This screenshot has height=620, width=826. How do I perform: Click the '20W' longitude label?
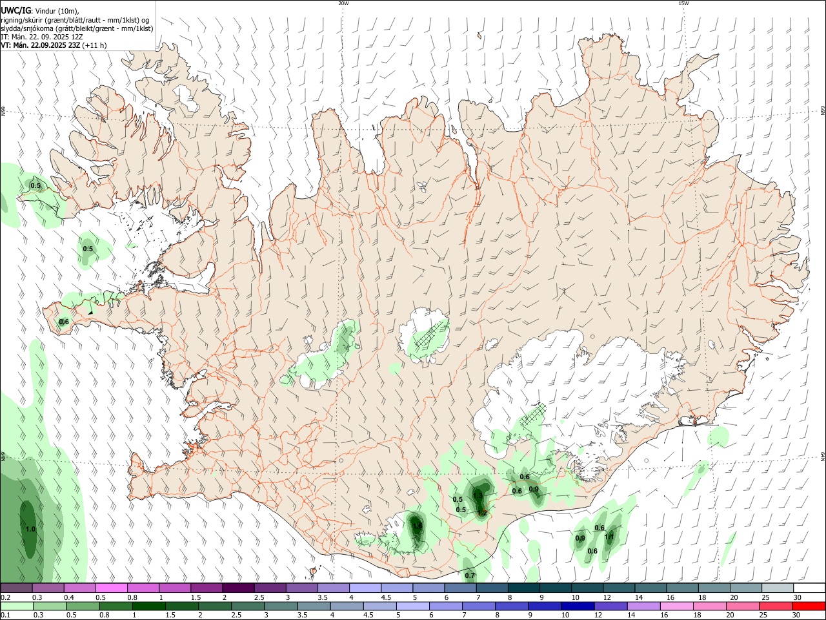[x=343, y=3]
